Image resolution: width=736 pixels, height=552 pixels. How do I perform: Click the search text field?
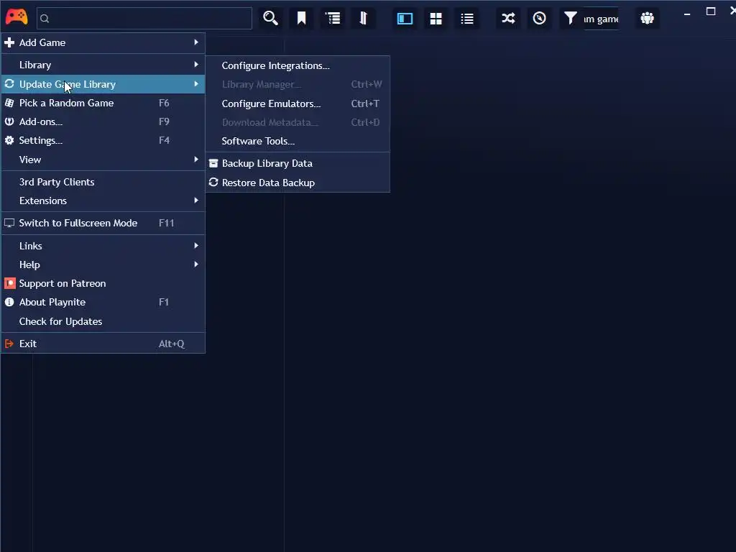pyautogui.click(x=144, y=18)
